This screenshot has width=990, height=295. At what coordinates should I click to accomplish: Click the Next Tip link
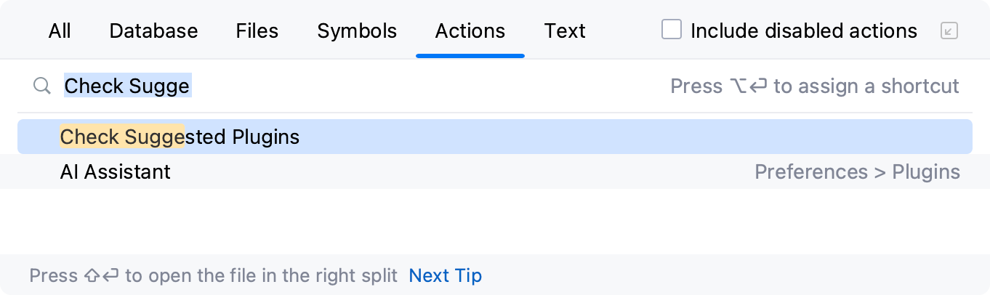click(445, 276)
